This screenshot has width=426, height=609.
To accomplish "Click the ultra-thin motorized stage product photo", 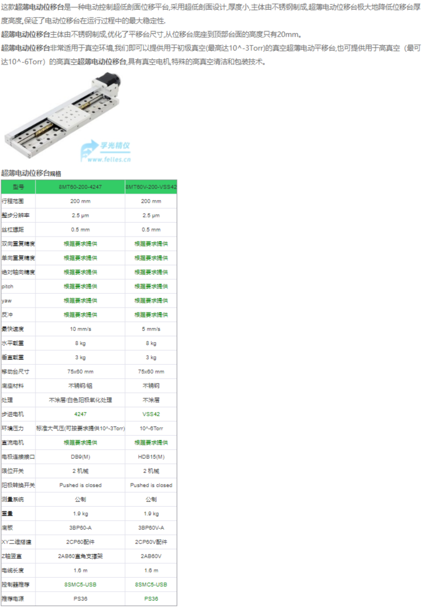I will 68,117.
